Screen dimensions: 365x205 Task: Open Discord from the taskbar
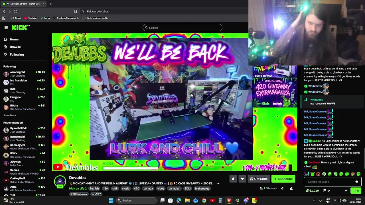(x=246, y=200)
